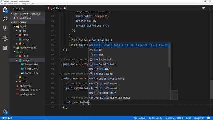Choose the SVGFEColorMatrixElement suggestion

[x=129, y=98]
